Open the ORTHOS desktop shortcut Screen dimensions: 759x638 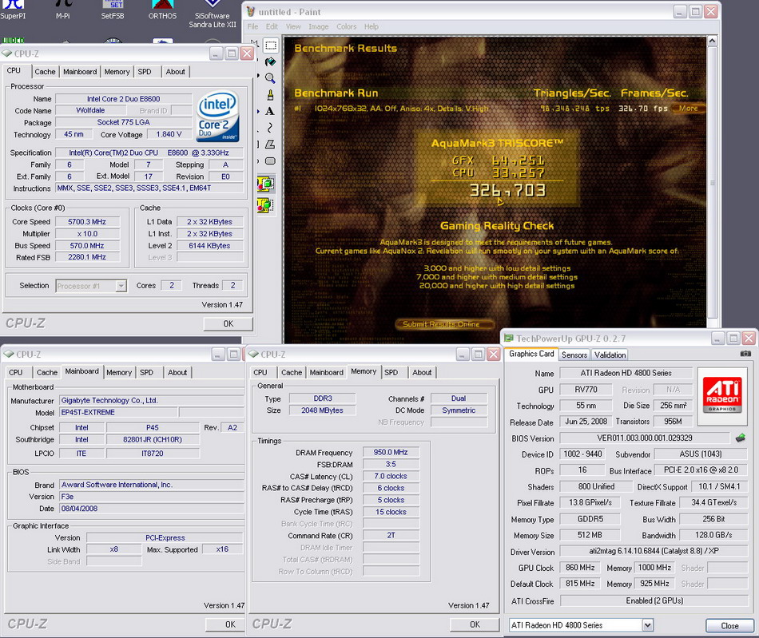click(x=163, y=10)
